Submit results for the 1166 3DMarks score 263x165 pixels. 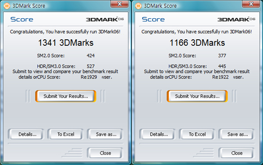point(197,96)
